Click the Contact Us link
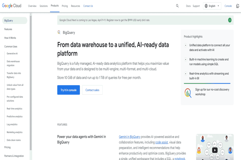 [x=88, y=6]
